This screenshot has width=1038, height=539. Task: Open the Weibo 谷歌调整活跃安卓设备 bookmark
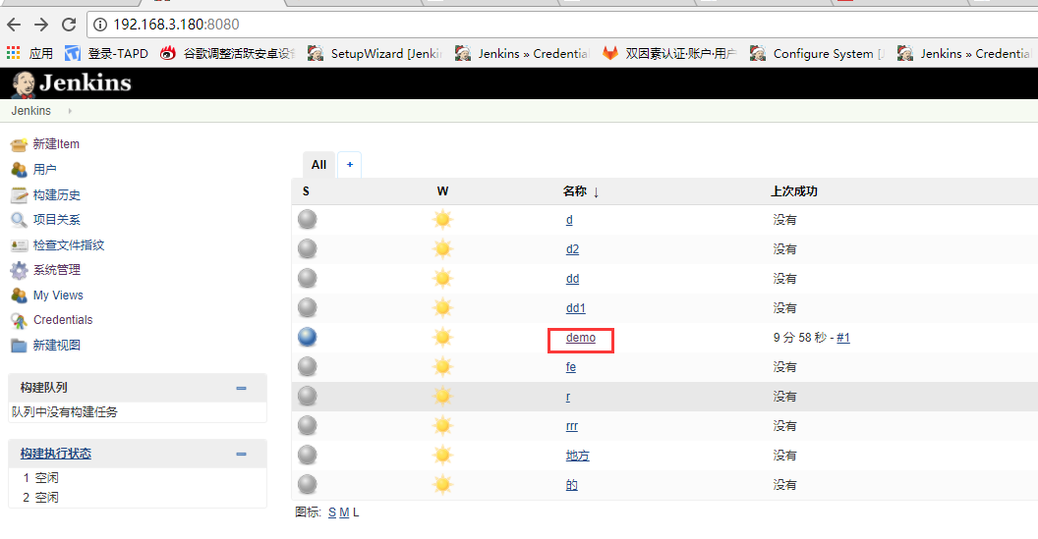(x=228, y=54)
